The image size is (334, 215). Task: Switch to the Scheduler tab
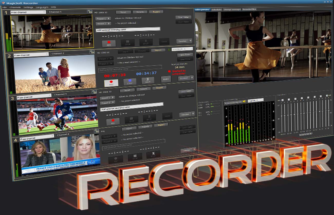pos(217,9)
